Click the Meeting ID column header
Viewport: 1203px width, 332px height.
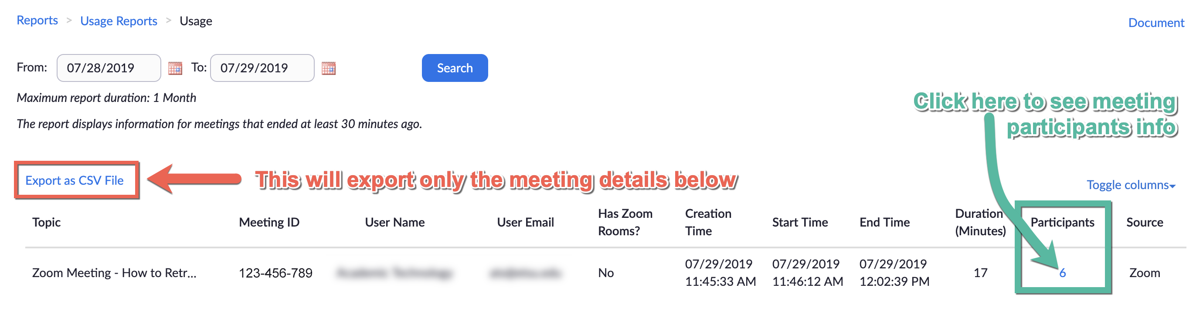tap(269, 222)
